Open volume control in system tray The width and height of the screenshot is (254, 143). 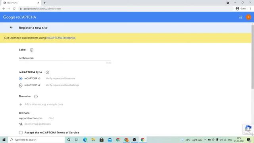point(221,139)
